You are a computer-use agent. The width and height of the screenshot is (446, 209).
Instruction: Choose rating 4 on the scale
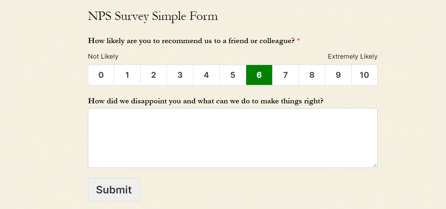tap(206, 75)
